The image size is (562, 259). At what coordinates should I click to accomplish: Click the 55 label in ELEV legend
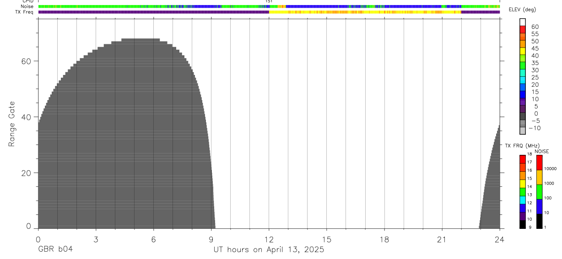coord(535,34)
